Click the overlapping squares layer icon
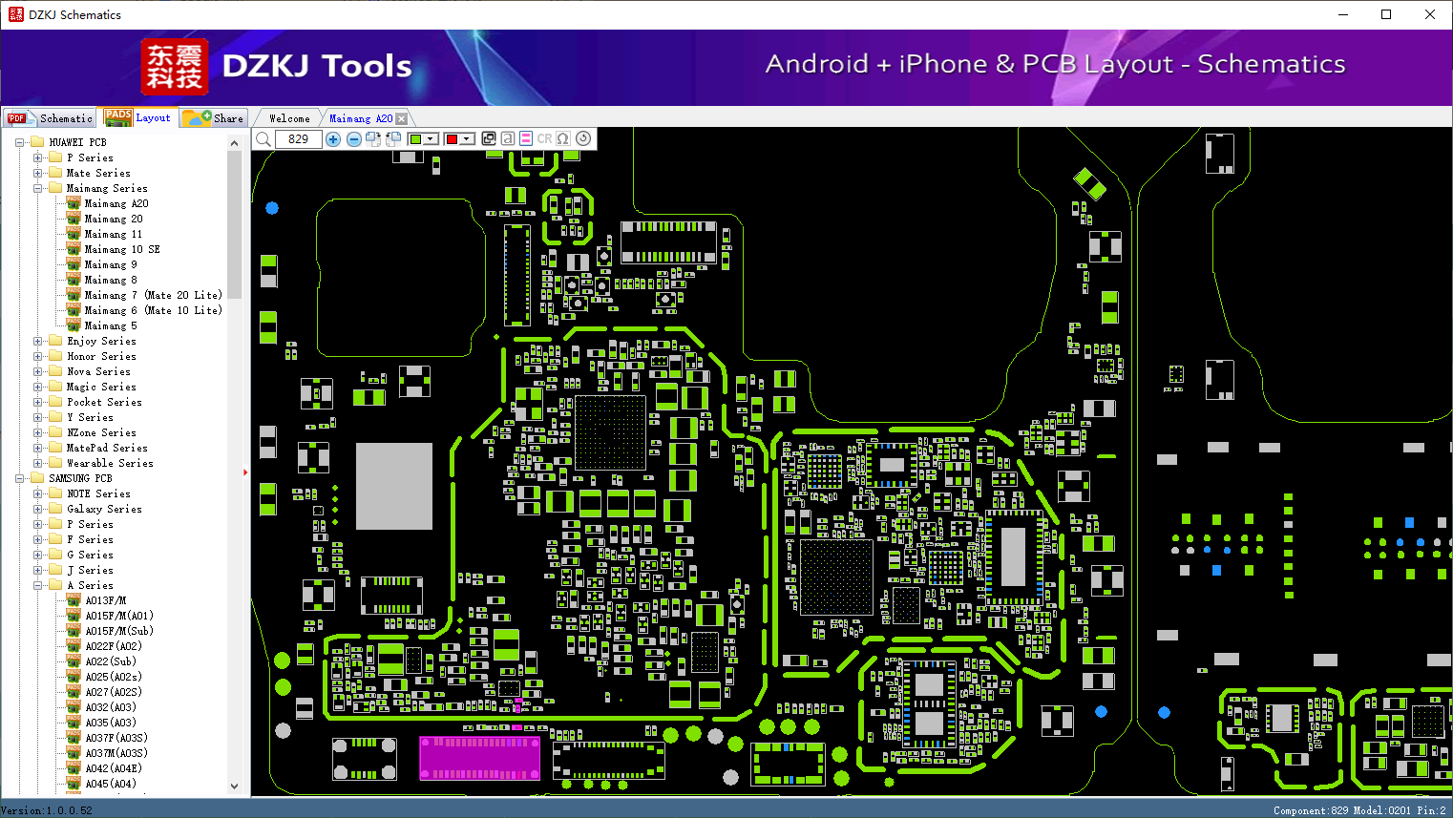This screenshot has height=818, width=1453. [489, 138]
